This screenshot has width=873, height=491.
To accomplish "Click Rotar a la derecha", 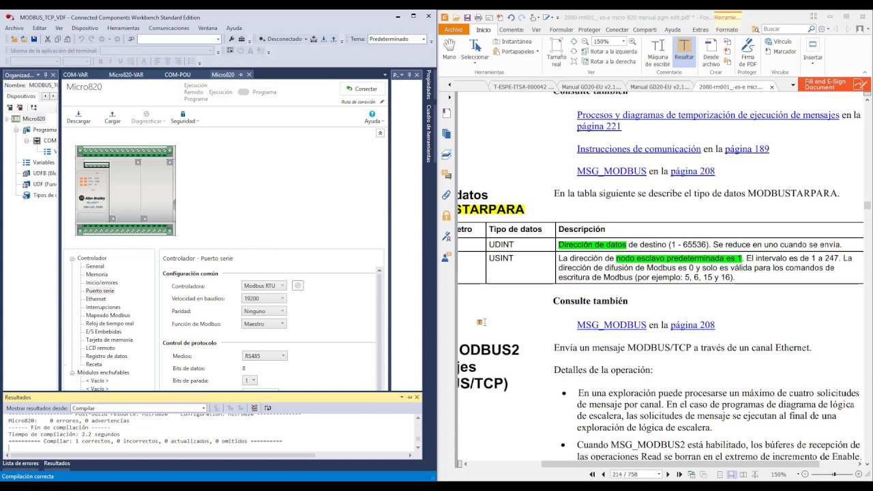I will 608,61.
